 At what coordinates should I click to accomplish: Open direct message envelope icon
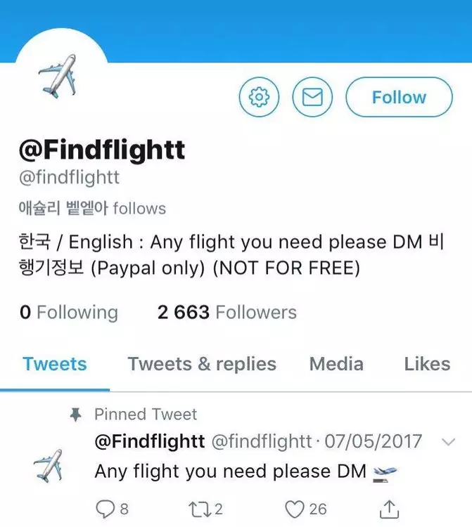click(312, 97)
